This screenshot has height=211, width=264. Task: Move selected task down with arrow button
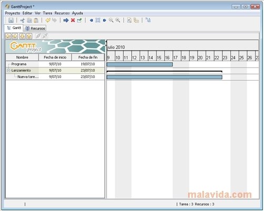point(22,36)
